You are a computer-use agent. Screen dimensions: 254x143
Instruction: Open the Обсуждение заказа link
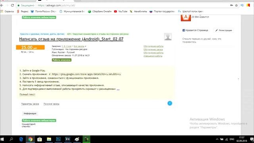pos(153,50)
